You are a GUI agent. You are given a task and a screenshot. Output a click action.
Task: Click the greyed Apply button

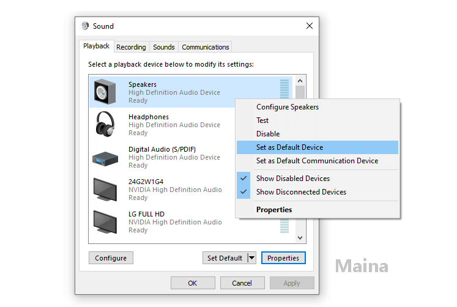[x=292, y=283]
